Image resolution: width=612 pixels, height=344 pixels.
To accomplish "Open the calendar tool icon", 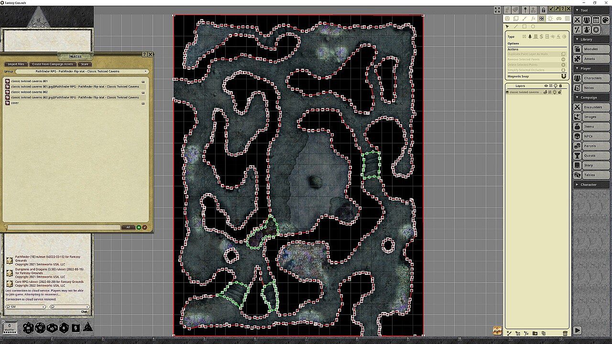I will point(596,20).
